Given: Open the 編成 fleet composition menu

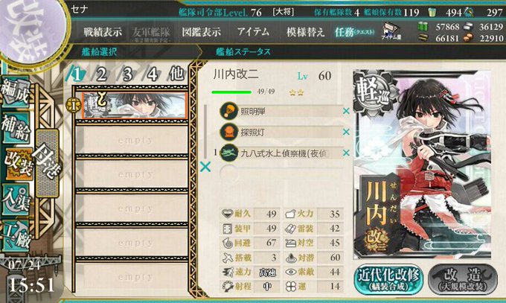Looking at the screenshot, I should [16, 92].
